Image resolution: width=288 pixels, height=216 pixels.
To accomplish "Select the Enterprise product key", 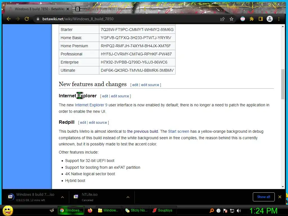I will (134, 62).
